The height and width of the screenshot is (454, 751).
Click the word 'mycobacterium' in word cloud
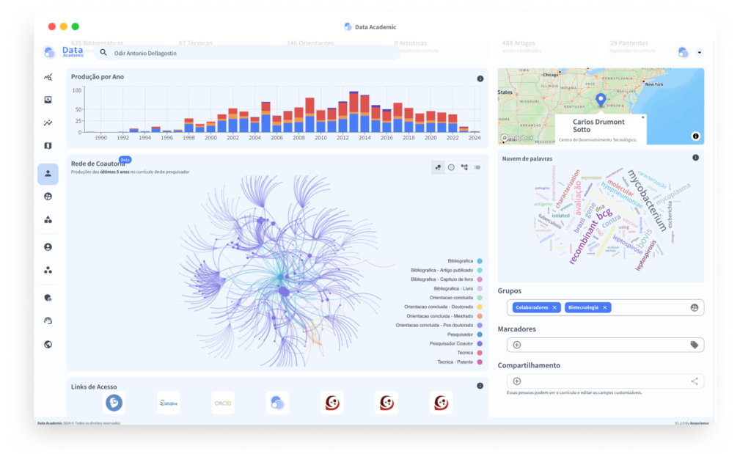coord(648,199)
